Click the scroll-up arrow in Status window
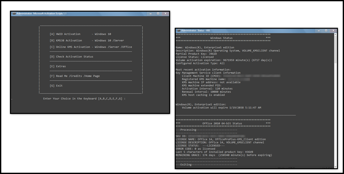344x174 pixels. pos(335,35)
